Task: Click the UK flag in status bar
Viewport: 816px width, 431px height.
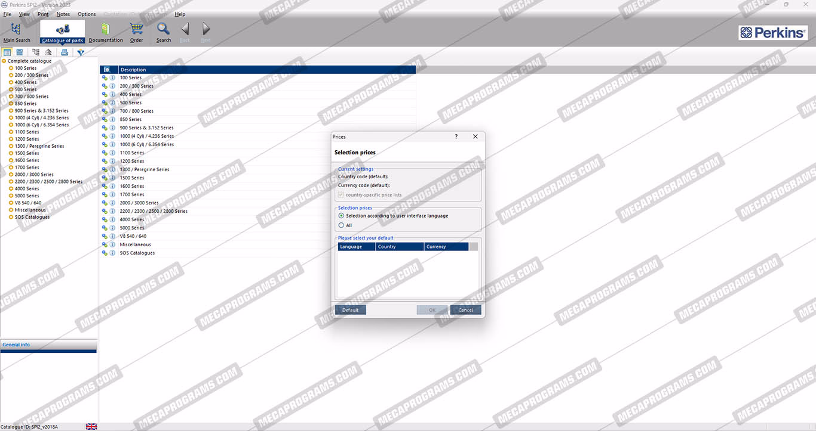Action: [91, 426]
